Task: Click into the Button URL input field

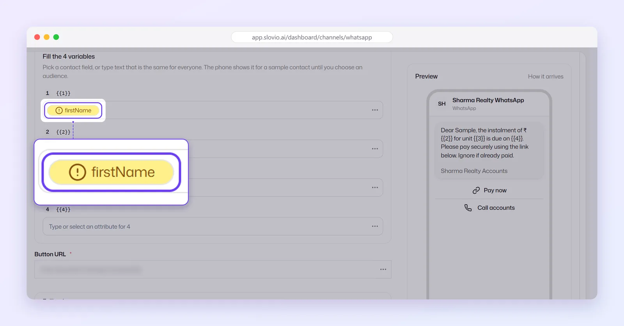Action: pos(213,269)
